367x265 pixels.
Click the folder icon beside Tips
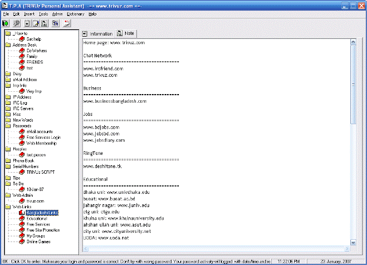click(x=8, y=178)
